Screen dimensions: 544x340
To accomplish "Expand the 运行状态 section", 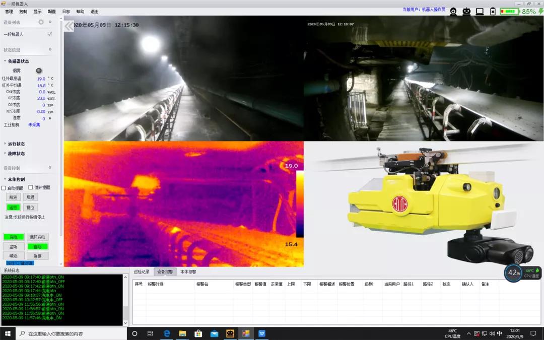I will pyautogui.click(x=16, y=144).
